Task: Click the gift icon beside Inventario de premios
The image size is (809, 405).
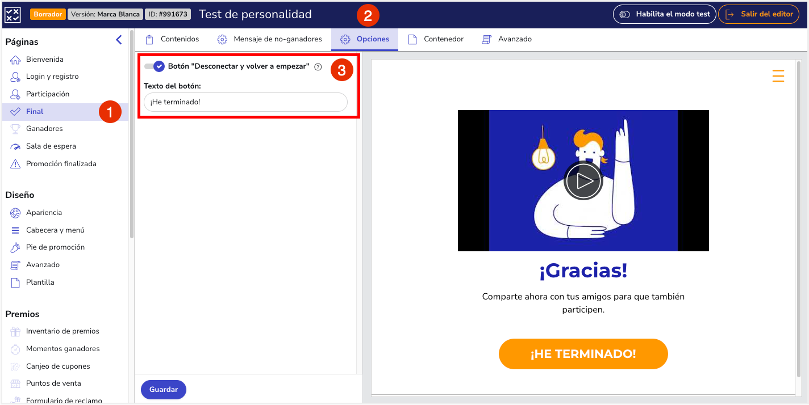Action: coord(15,331)
